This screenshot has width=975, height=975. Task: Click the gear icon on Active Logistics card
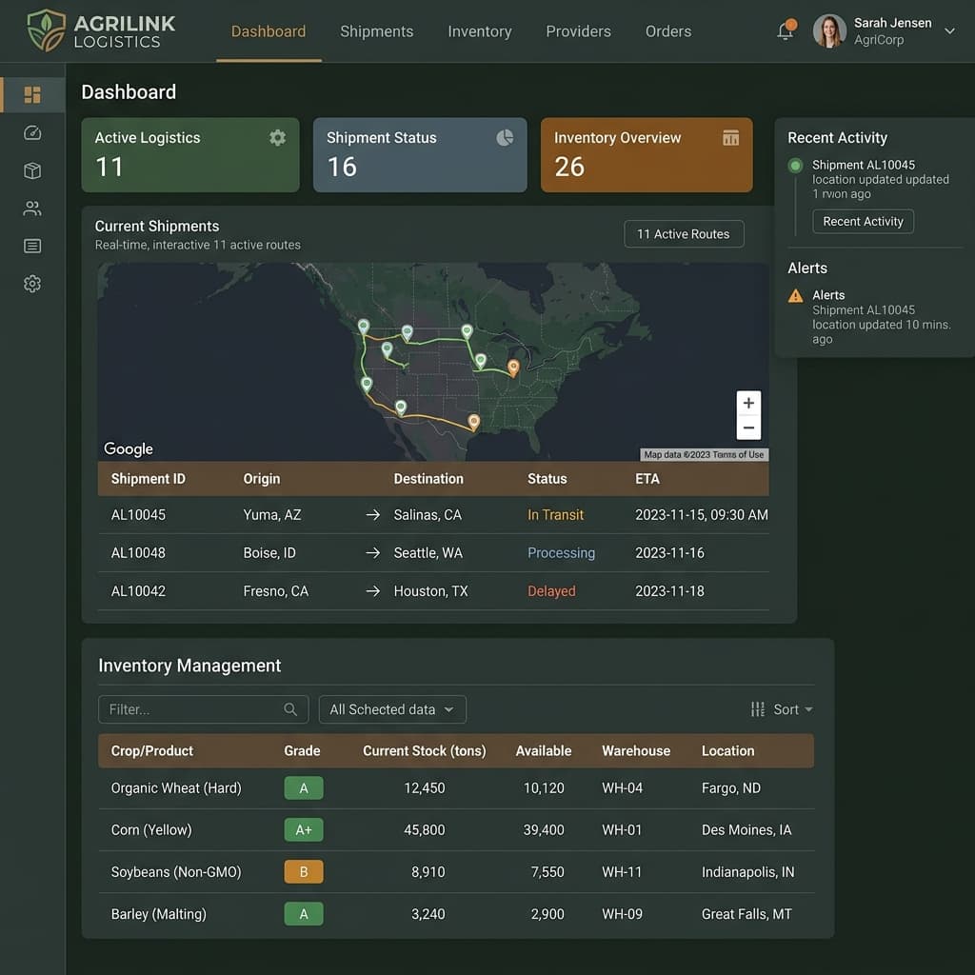click(277, 137)
